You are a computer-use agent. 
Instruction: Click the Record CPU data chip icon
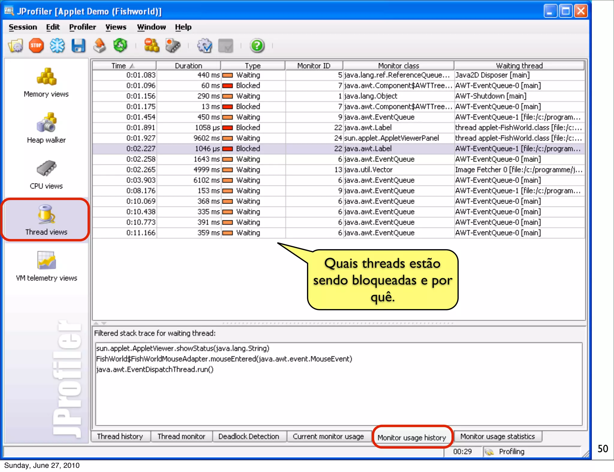click(x=173, y=46)
